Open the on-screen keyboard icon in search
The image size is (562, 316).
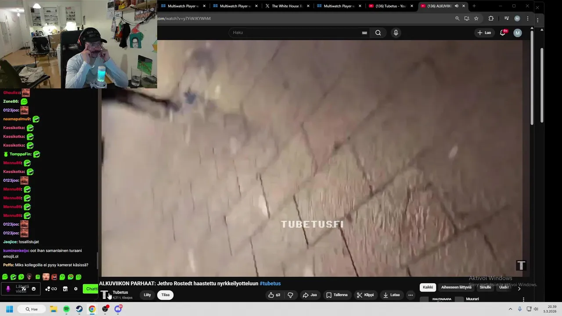[364, 32]
